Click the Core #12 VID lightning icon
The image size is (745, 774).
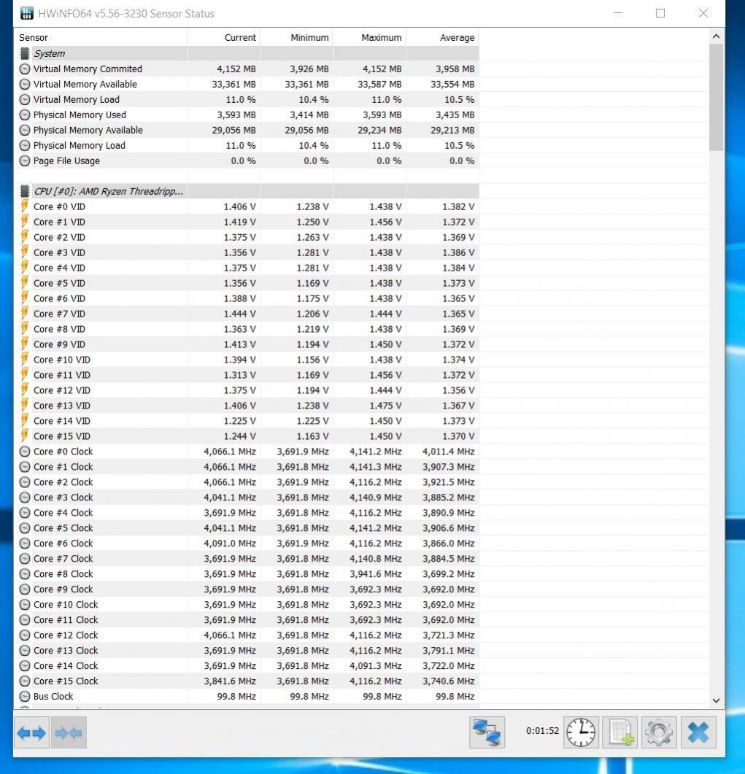[x=25, y=390]
